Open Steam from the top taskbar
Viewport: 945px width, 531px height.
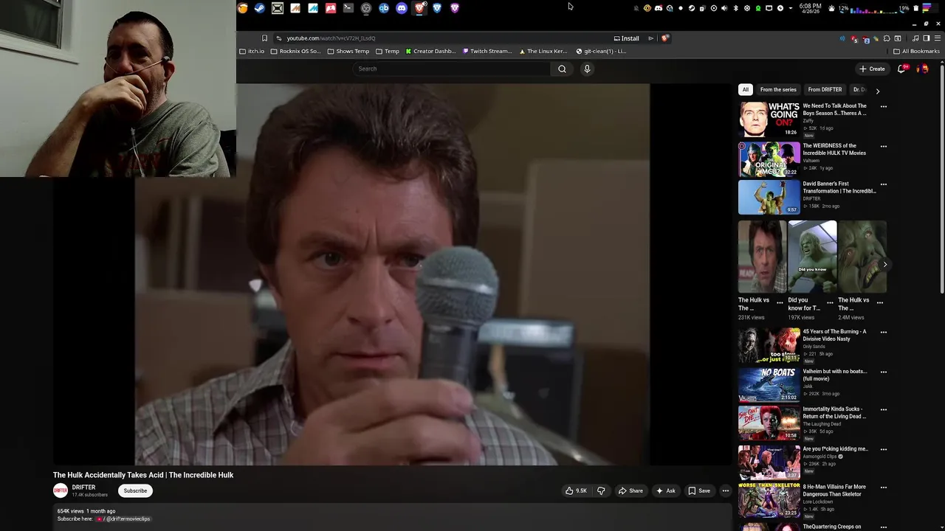point(260,8)
